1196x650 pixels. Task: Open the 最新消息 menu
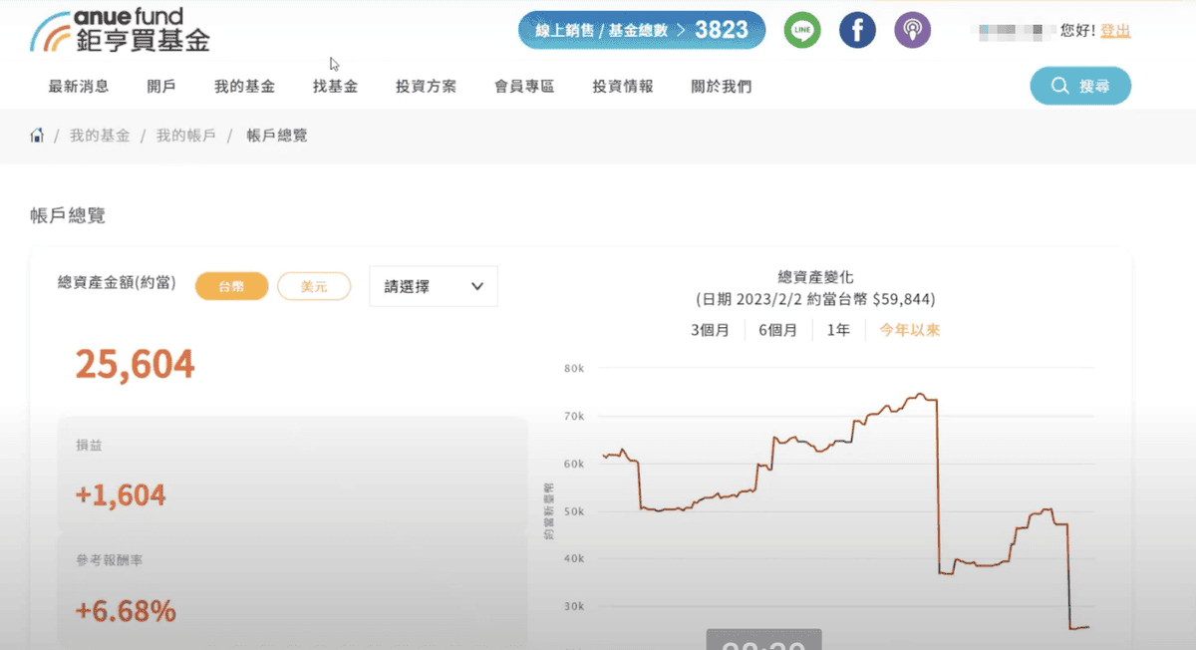click(79, 87)
